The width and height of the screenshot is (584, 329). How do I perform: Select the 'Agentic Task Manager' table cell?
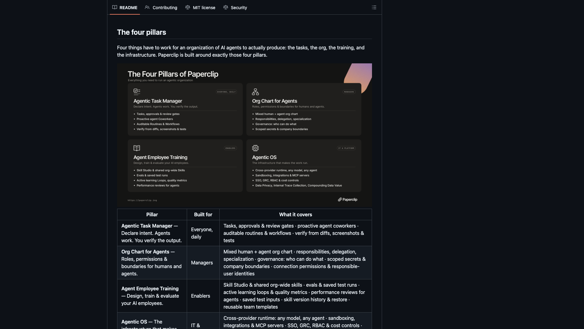(x=152, y=233)
